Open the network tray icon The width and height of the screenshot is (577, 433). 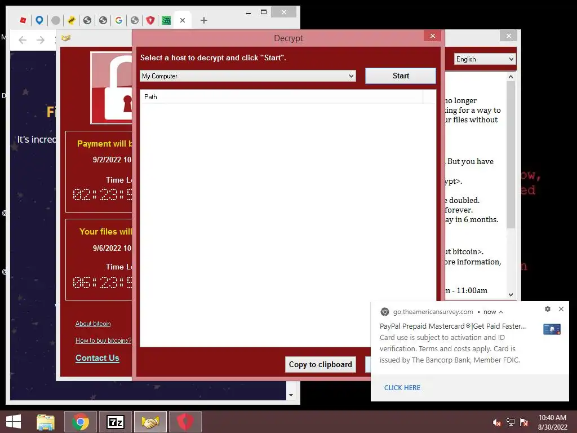pos(511,422)
